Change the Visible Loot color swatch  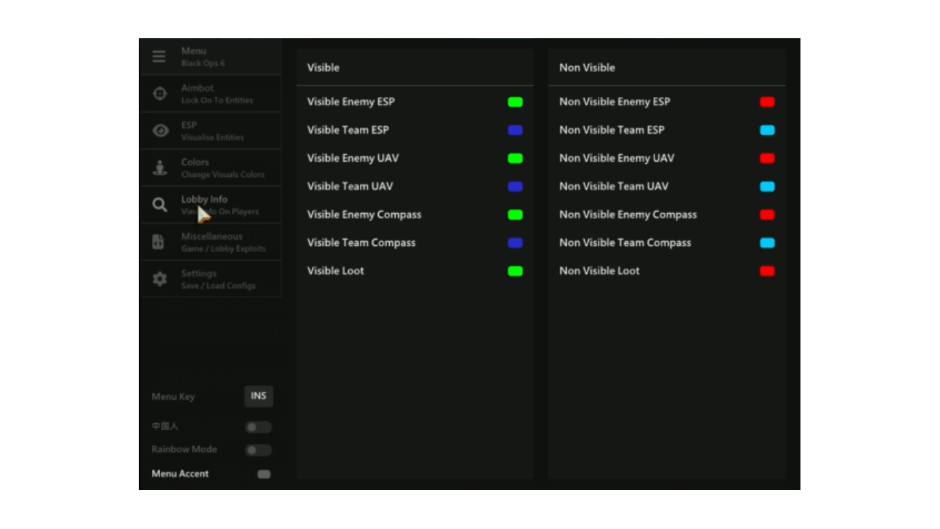point(516,271)
